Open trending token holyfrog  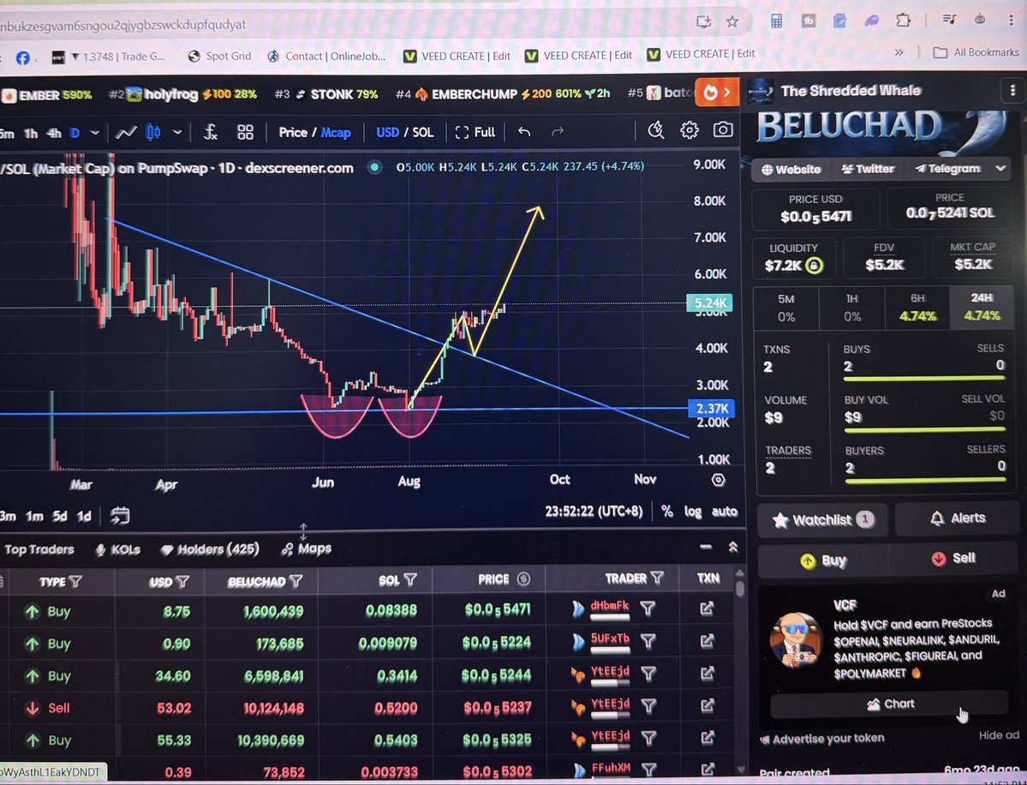(x=182, y=94)
